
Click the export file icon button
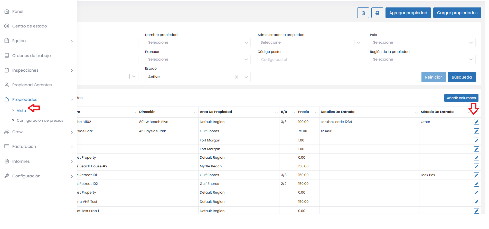pos(363,13)
